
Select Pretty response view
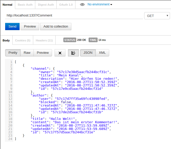tap(13, 53)
